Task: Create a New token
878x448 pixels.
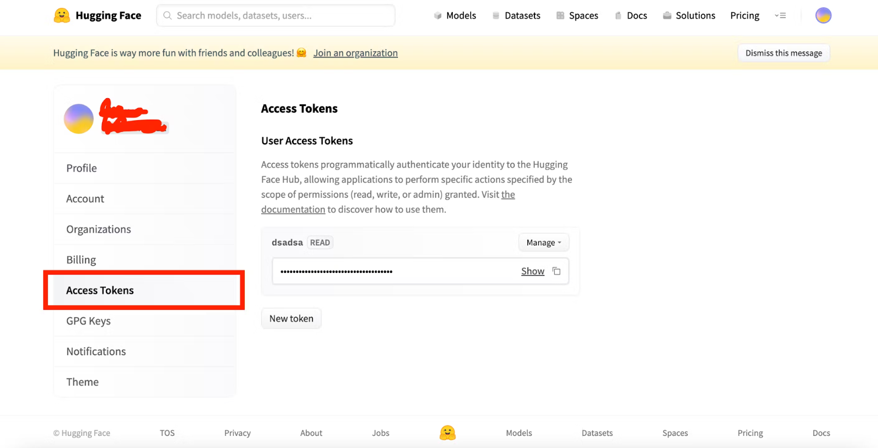Action: coord(291,318)
